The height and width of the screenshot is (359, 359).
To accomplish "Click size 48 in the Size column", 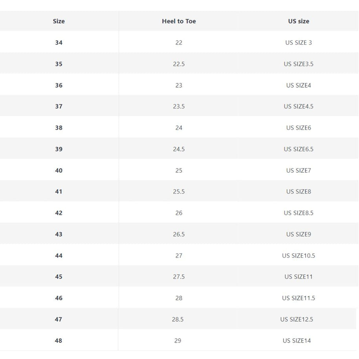I will coord(59,341).
